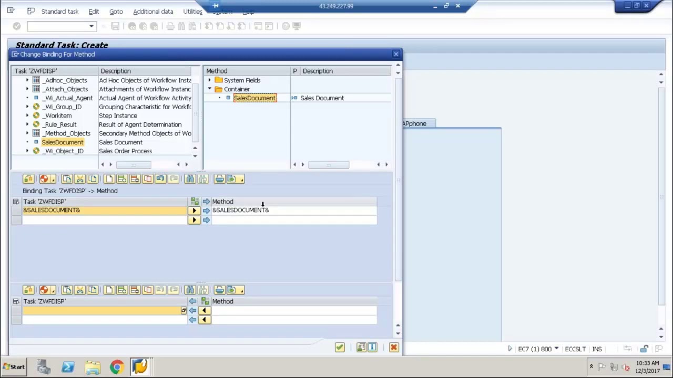Confirm binding with the green checkmark button
Screen dimensions: 673x378
pyautogui.click(x=340, y=348)
